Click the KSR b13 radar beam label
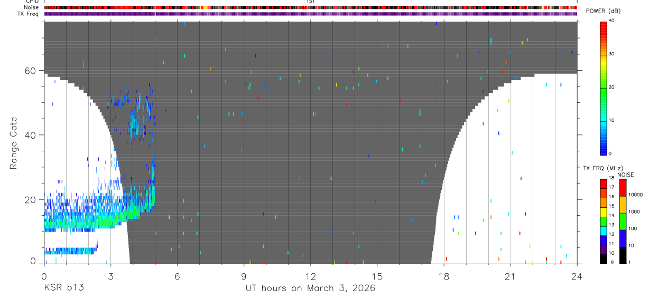Screen dimensions: 649x299 click(63, 288)
